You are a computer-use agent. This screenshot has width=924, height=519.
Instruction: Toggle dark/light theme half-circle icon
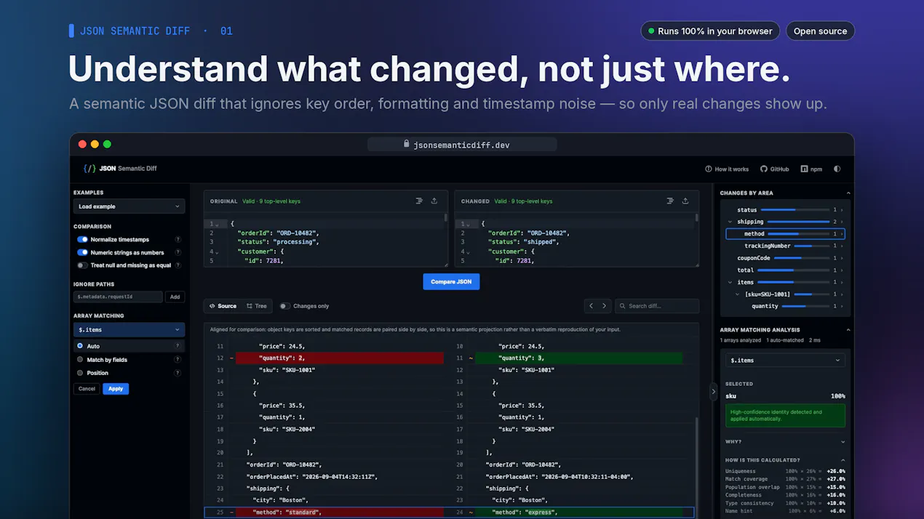(837, 169)
